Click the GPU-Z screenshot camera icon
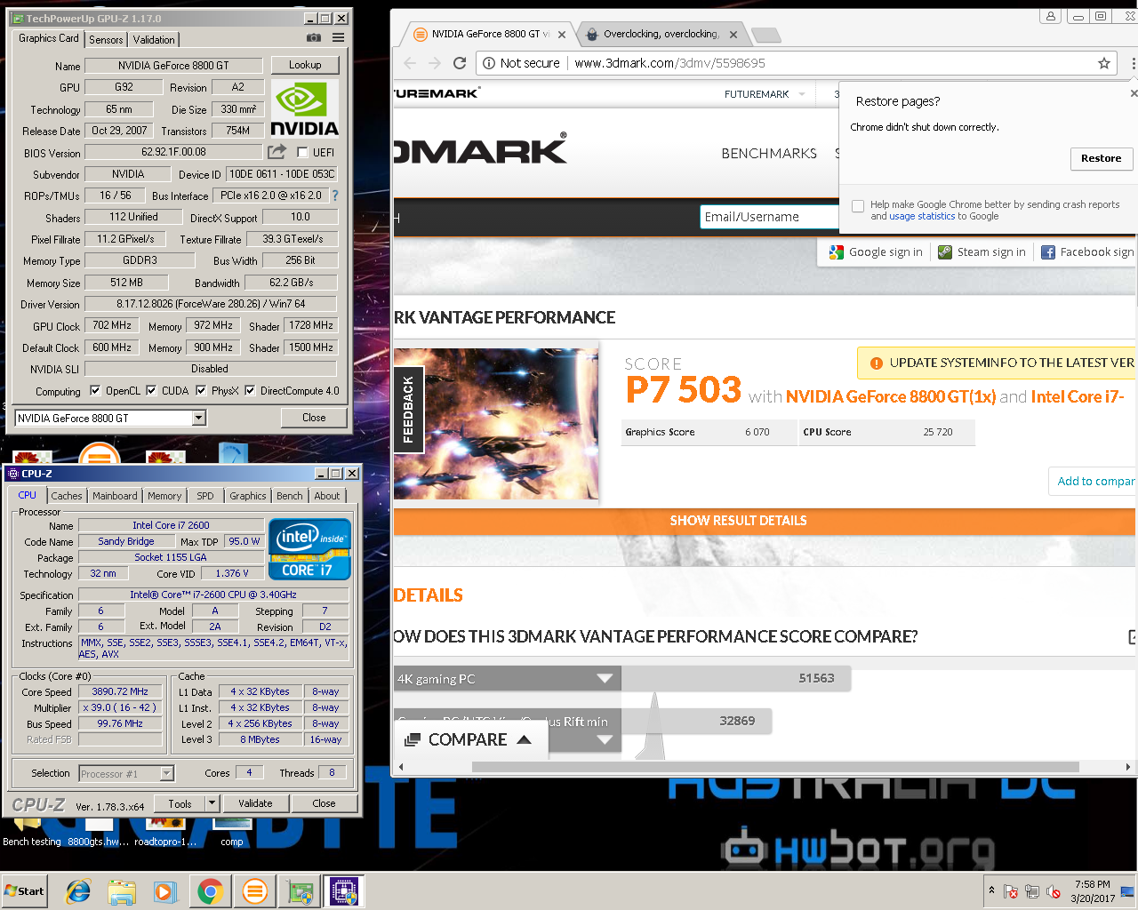The width and height of the screenshot is (1138, 910). 314,37
